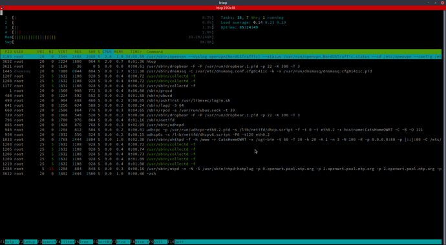Sort by the PID column header

coord(8,52)
